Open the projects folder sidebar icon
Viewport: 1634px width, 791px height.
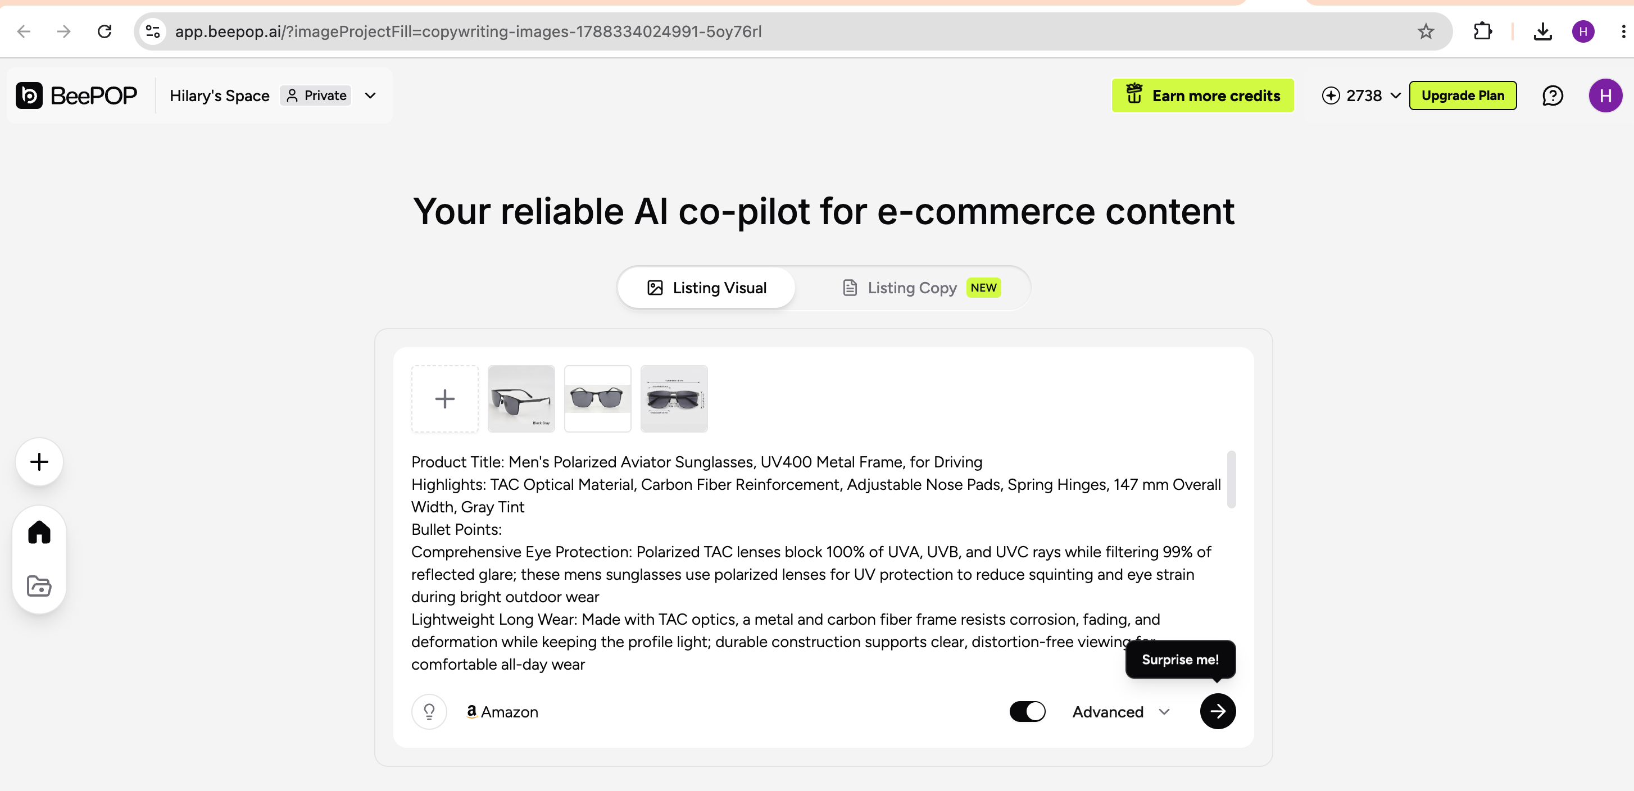pyautogui.click(x=39, y=585)
